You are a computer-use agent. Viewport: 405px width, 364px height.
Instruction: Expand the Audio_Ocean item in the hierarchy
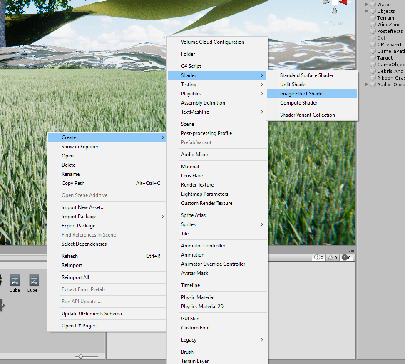tap(367, 84)
